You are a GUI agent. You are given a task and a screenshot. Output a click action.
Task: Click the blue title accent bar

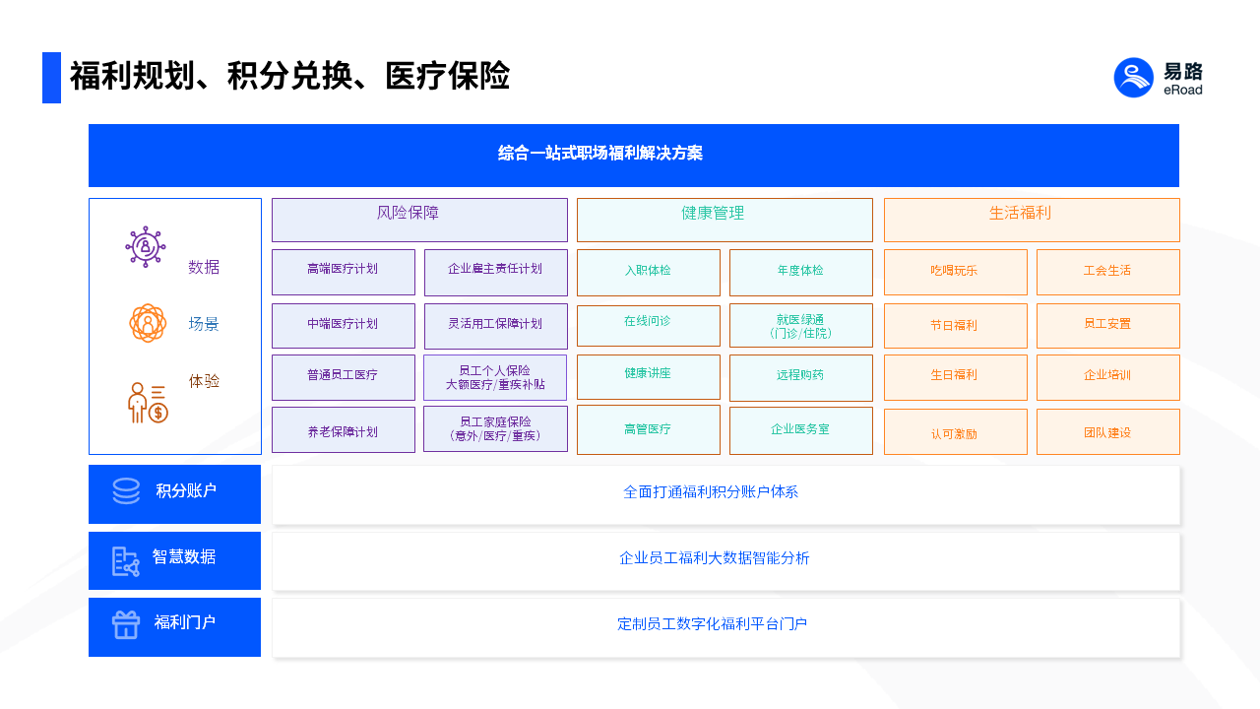51,78
